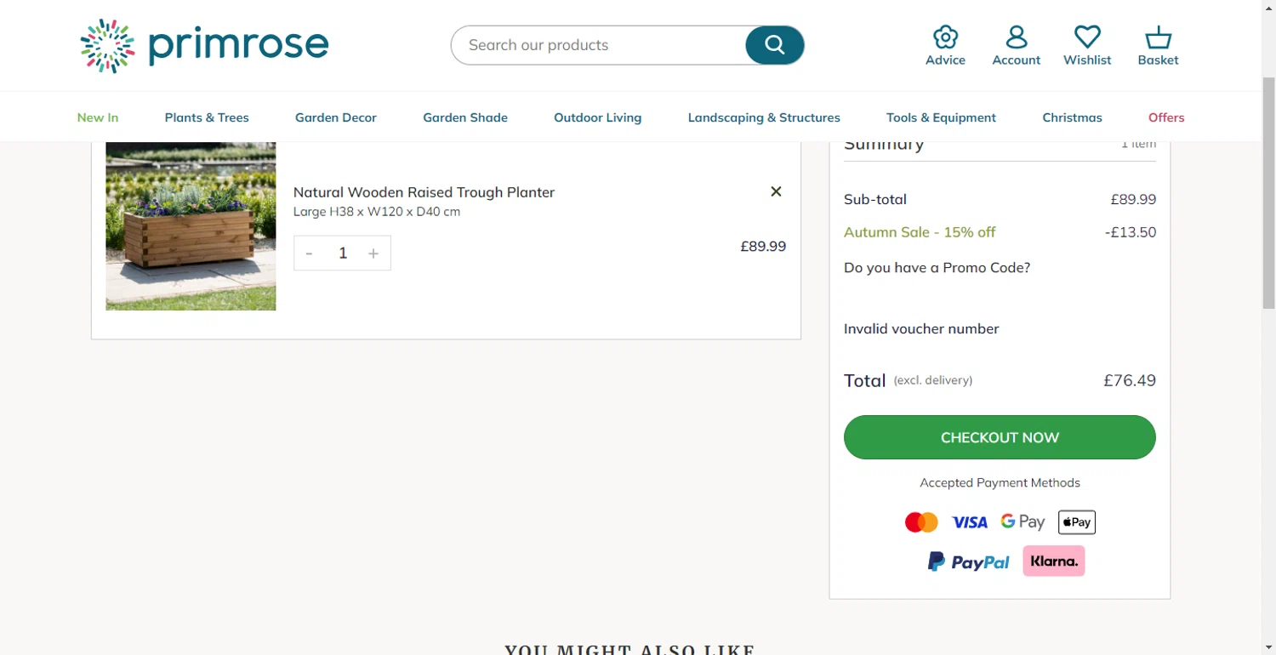The width and height of the screenshot is (1276, 655).
Task: Click the search magnifier button
Action: pos(774,45)
